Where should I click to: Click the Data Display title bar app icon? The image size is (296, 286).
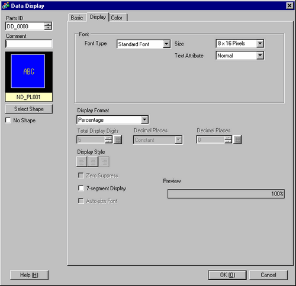6,5
